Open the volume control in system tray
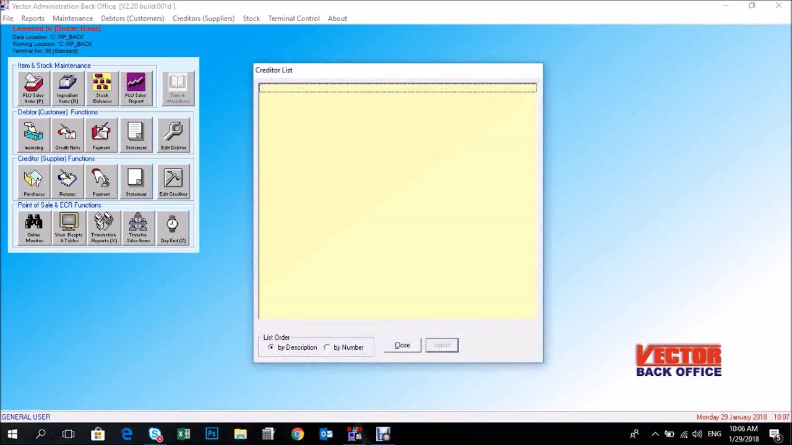 697,434
